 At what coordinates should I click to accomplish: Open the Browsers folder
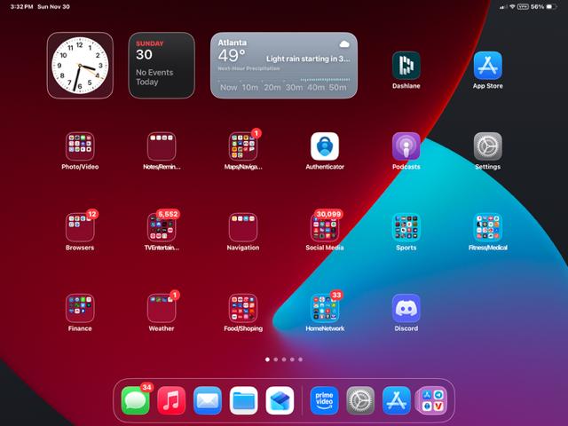click(80, 227)
